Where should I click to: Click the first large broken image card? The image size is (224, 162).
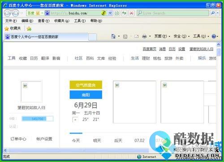click(x=134, y=102)
